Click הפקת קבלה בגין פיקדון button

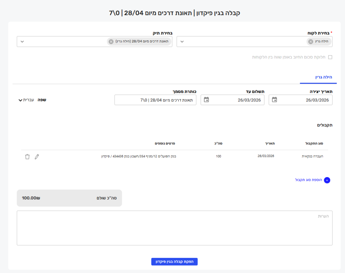[174, 262]
